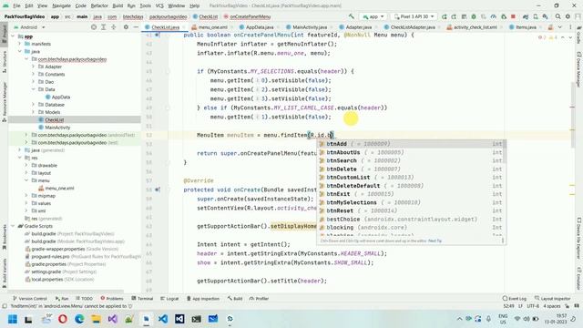Open the Layout Inspector panel
The width and height of the screenshot is (583, 328).
click(553, 299)
